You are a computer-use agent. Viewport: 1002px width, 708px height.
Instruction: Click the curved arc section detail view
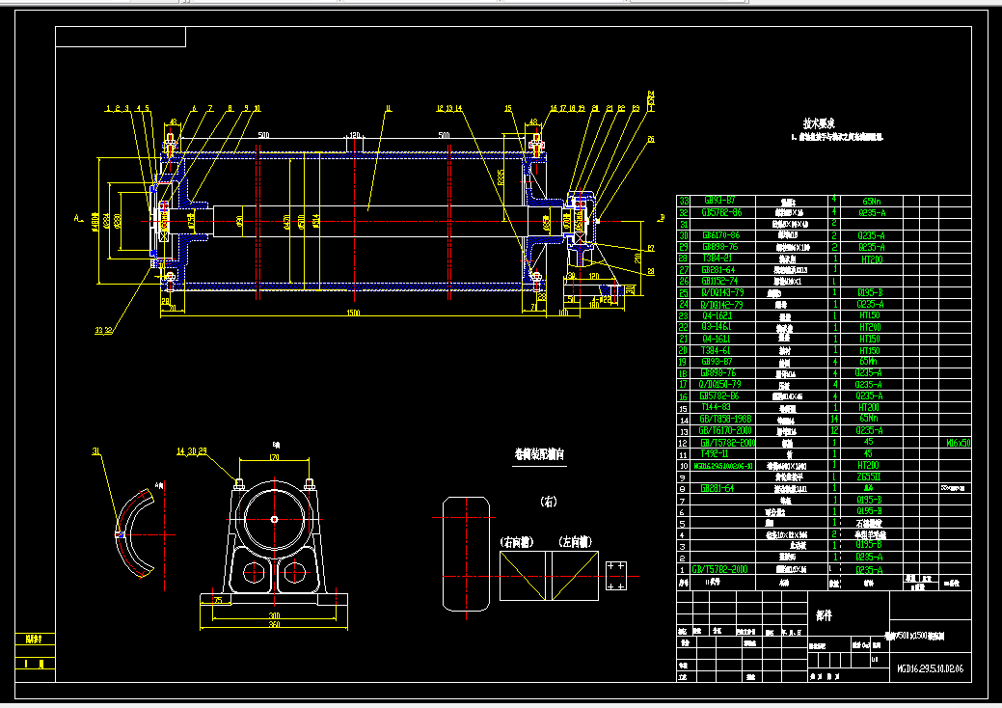pos(135,532)
